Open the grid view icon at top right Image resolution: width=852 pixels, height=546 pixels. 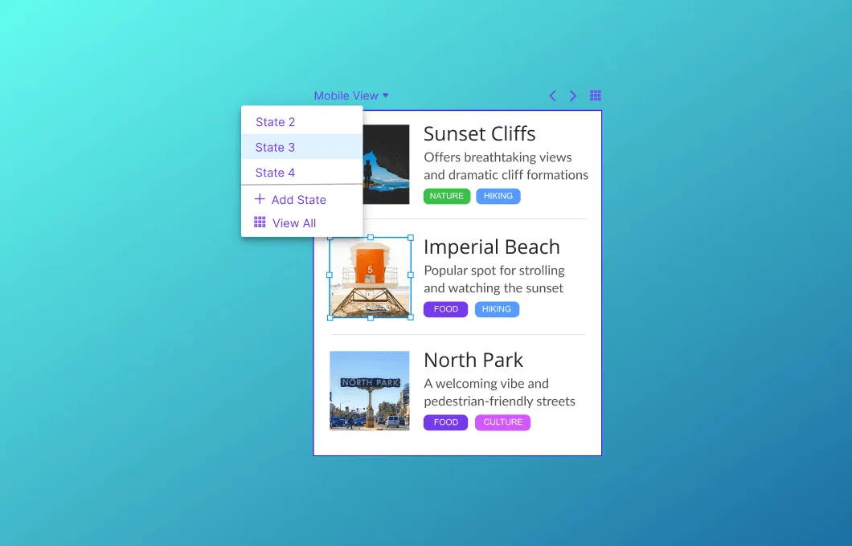pyautogui.click(x=596, y=96)
